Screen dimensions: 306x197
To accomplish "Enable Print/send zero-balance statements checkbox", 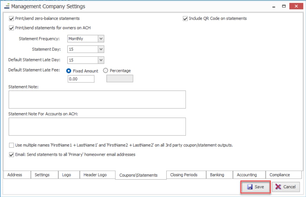I will click(x=11, y=19).
